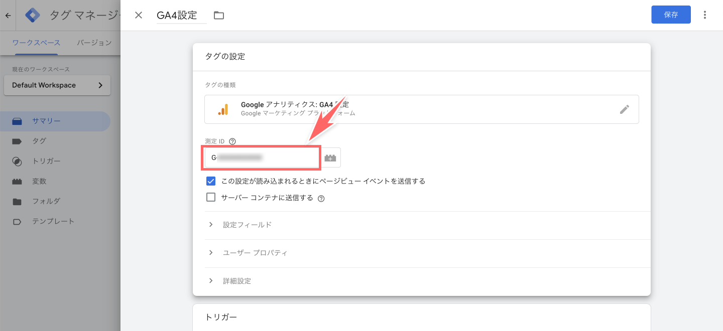Open the Default Workspace selector
The height and width of the screenshot is (331, 723).
click(x=57, y=85)
